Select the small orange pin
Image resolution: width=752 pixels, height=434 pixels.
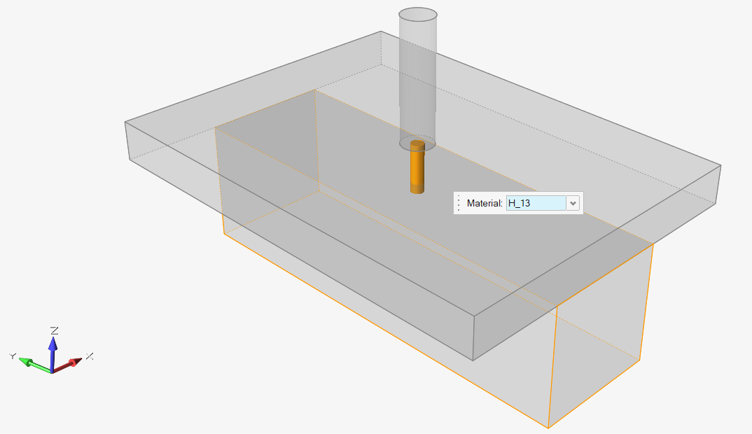coord(417,168)
